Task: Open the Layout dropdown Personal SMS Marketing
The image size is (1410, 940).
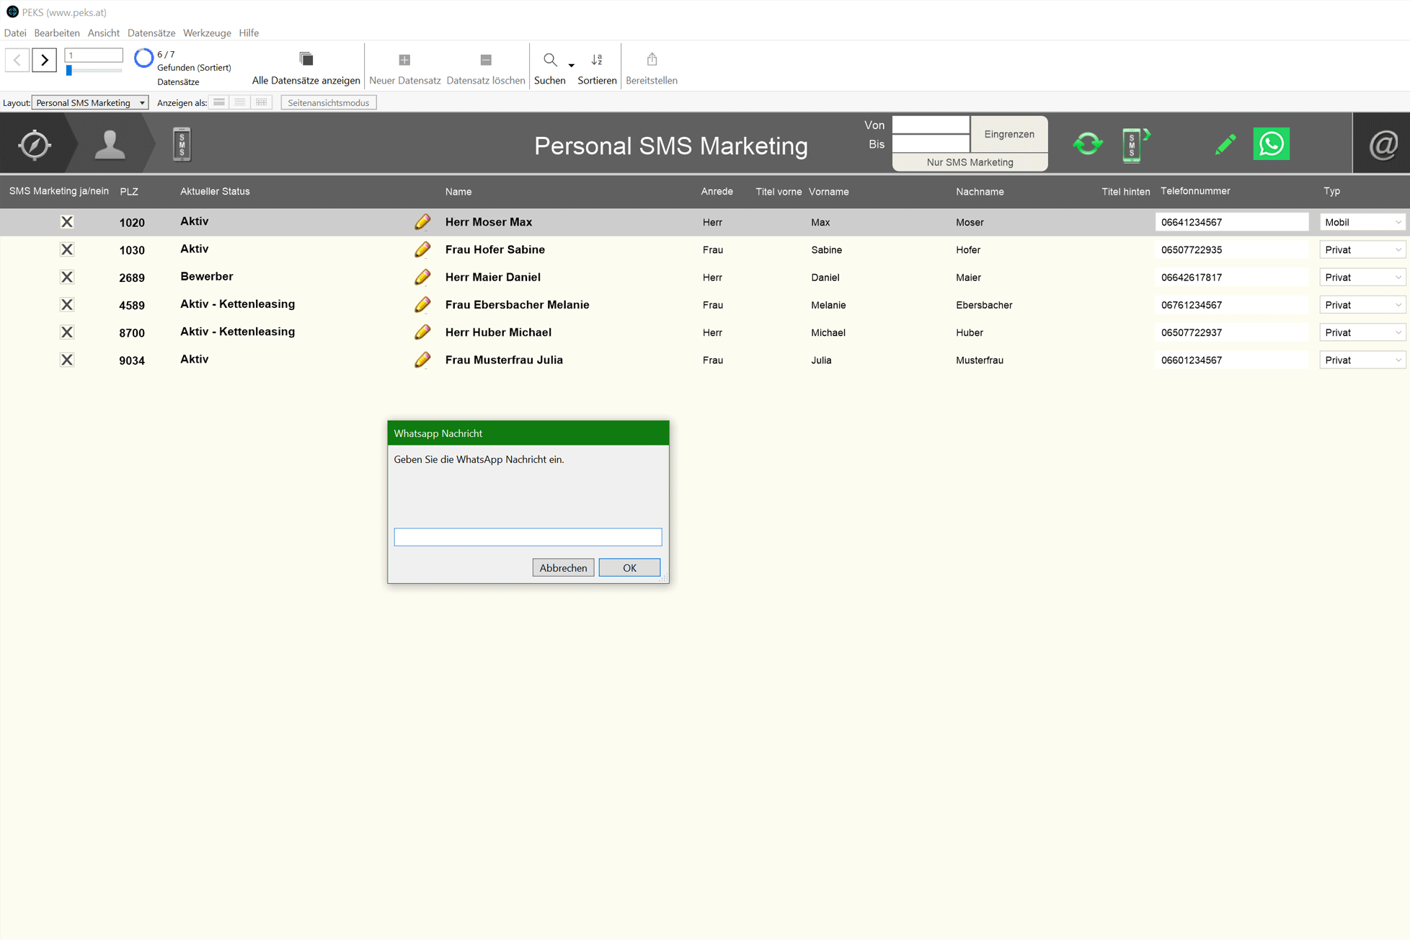Action: point(90,102)
